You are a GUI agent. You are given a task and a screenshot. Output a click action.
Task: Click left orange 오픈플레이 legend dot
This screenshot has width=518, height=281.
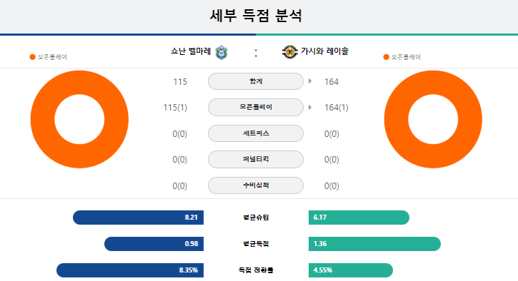click(x=32, y=57)
